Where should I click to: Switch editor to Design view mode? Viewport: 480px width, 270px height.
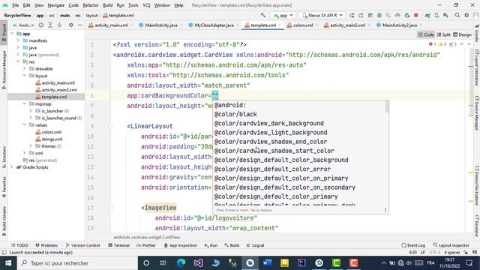pyautogui.click(x=462, y=34)
